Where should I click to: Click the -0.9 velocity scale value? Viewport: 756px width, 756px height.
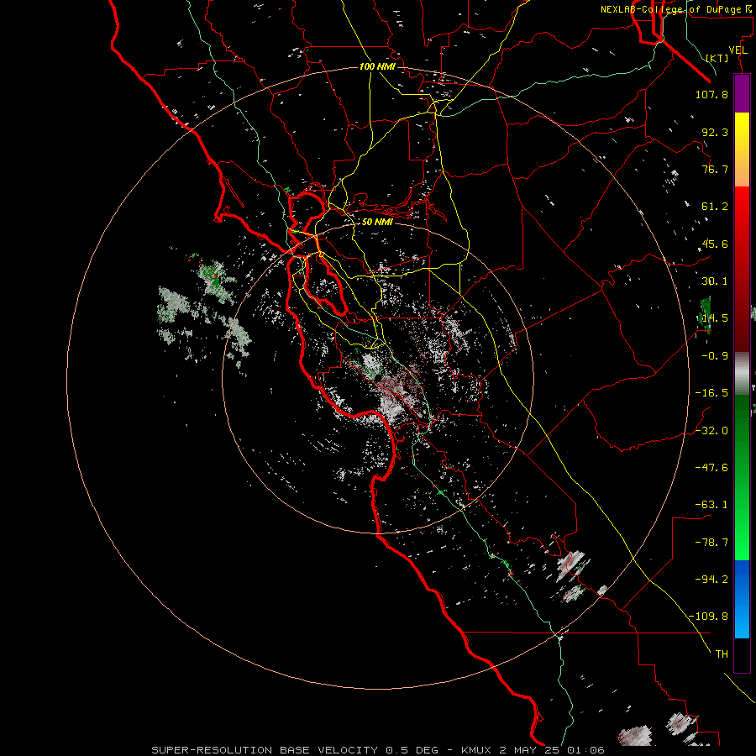point(715,356)
